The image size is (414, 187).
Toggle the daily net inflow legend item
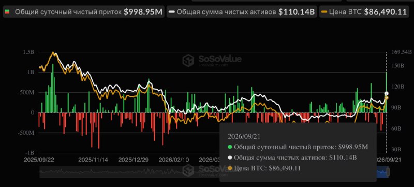click(84, 12)
